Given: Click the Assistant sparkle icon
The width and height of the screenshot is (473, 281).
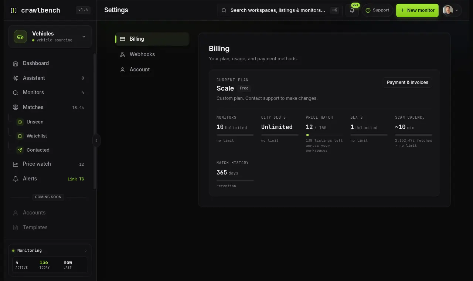Looking at the screenshot, I should [16, 78].
